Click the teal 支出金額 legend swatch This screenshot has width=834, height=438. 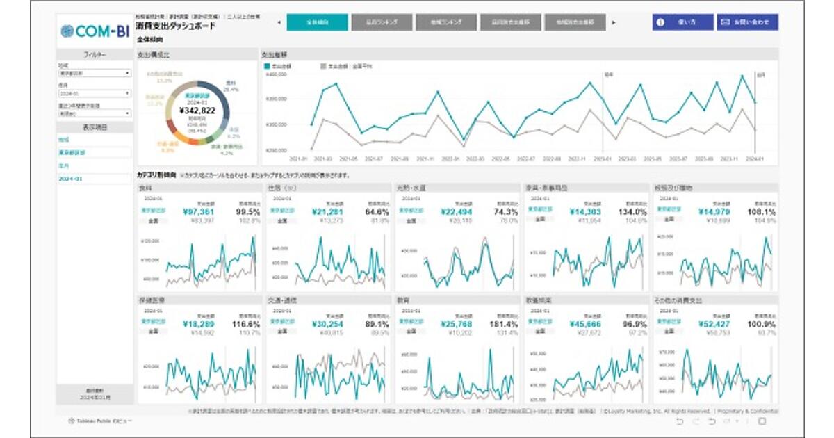click(x=267, y=66)
